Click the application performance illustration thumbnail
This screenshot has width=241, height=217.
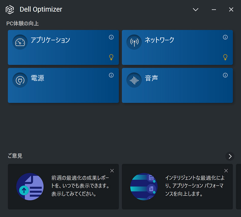point(144,187)
